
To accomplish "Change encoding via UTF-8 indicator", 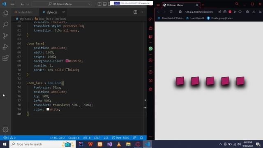I will point(87,138).
